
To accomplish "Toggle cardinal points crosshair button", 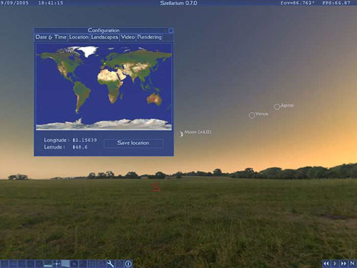I will [57, 264].
